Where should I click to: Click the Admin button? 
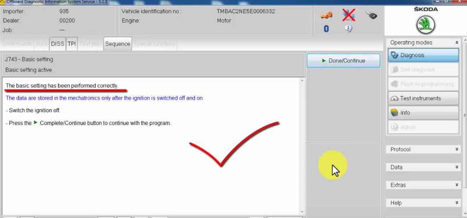(423, 127)
